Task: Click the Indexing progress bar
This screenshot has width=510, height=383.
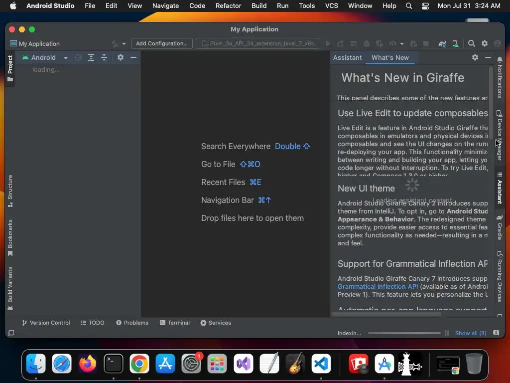Action: (x=404, y=333)
